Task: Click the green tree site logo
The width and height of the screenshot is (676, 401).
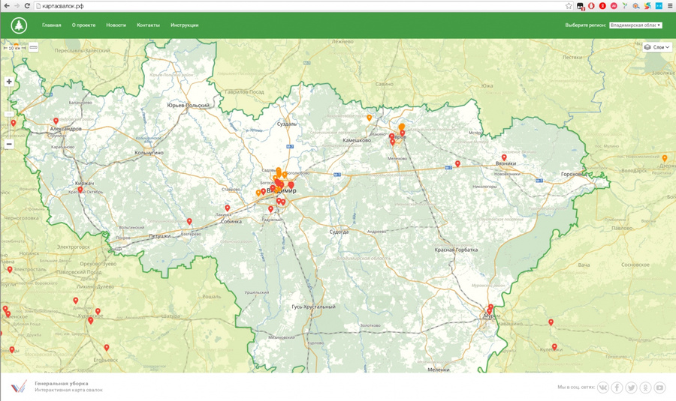Action: (19, 25)
